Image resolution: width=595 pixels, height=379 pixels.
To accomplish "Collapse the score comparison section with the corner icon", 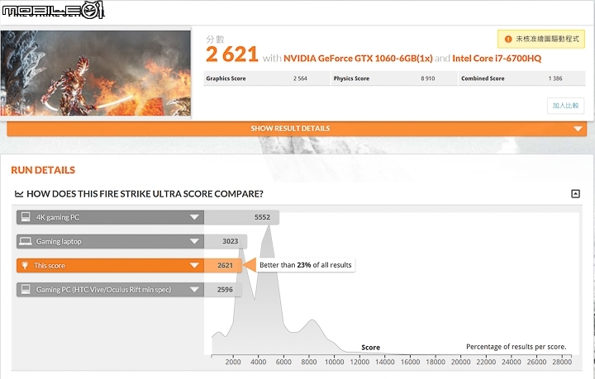I will [x=575, y=194].
